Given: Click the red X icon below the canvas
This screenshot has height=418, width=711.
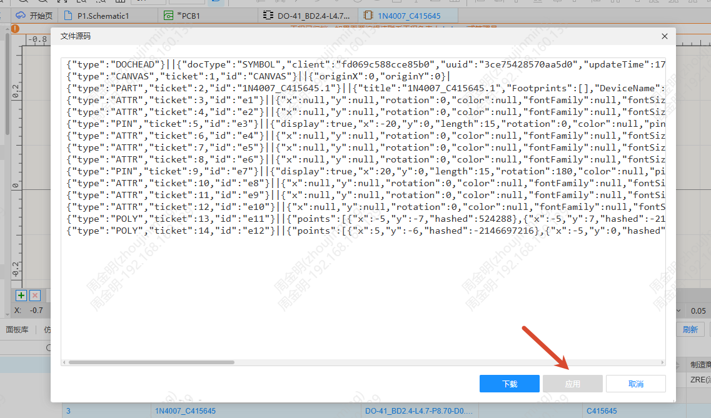Looking at the screenshot, I should tap(35, 296).
